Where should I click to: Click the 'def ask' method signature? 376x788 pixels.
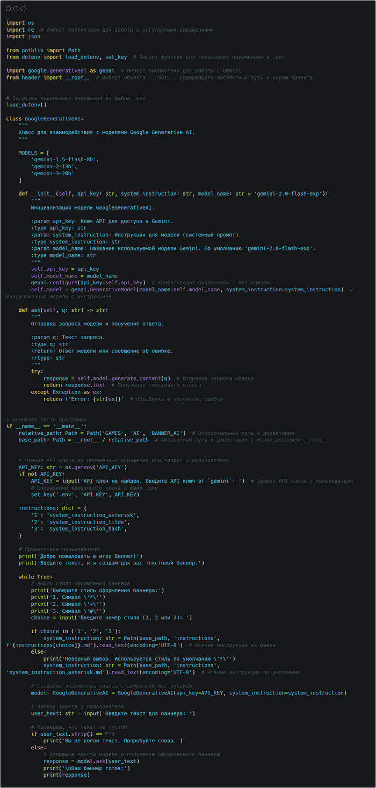coord(63,310)
